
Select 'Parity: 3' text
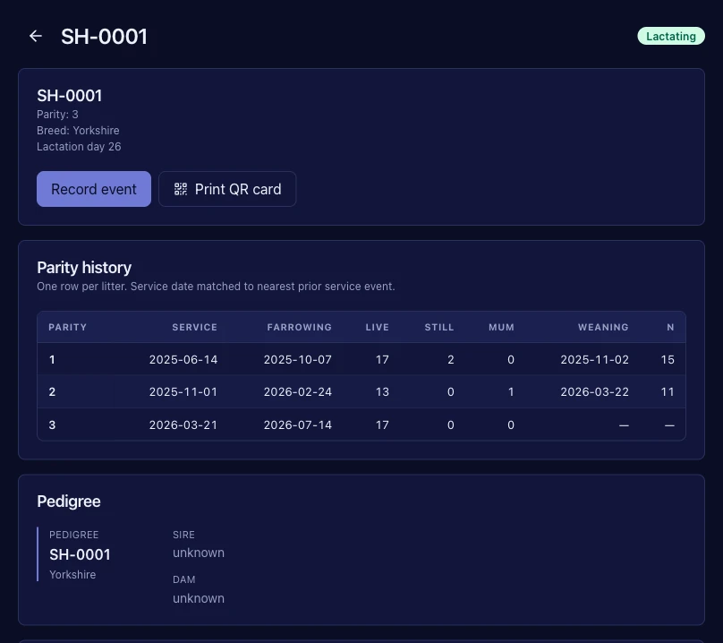pos(57,115)
